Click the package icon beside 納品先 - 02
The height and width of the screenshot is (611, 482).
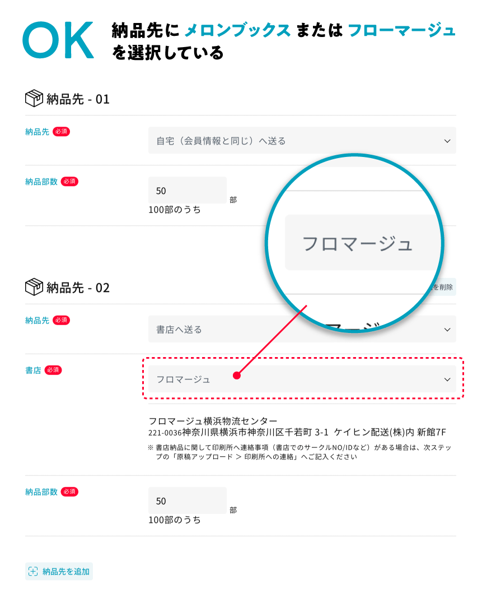coord(34,287)
